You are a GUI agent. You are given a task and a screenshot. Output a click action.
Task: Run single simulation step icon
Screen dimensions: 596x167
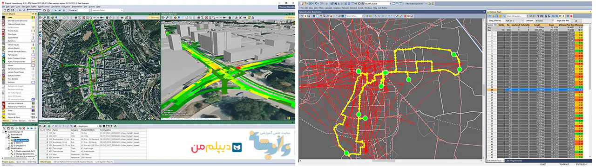click(x=60, y=10)
